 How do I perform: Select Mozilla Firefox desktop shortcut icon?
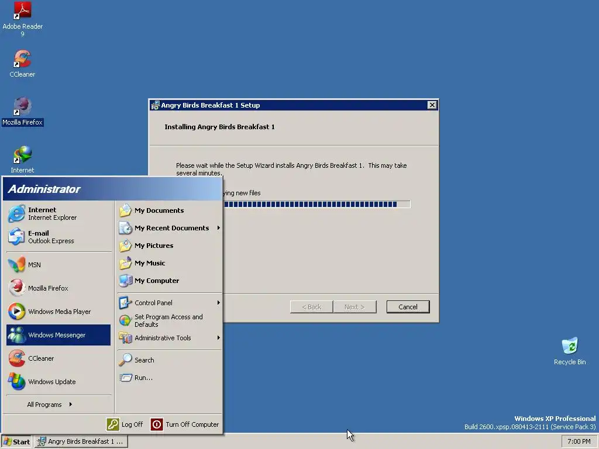pyautogui.click(x=22, y=107)
